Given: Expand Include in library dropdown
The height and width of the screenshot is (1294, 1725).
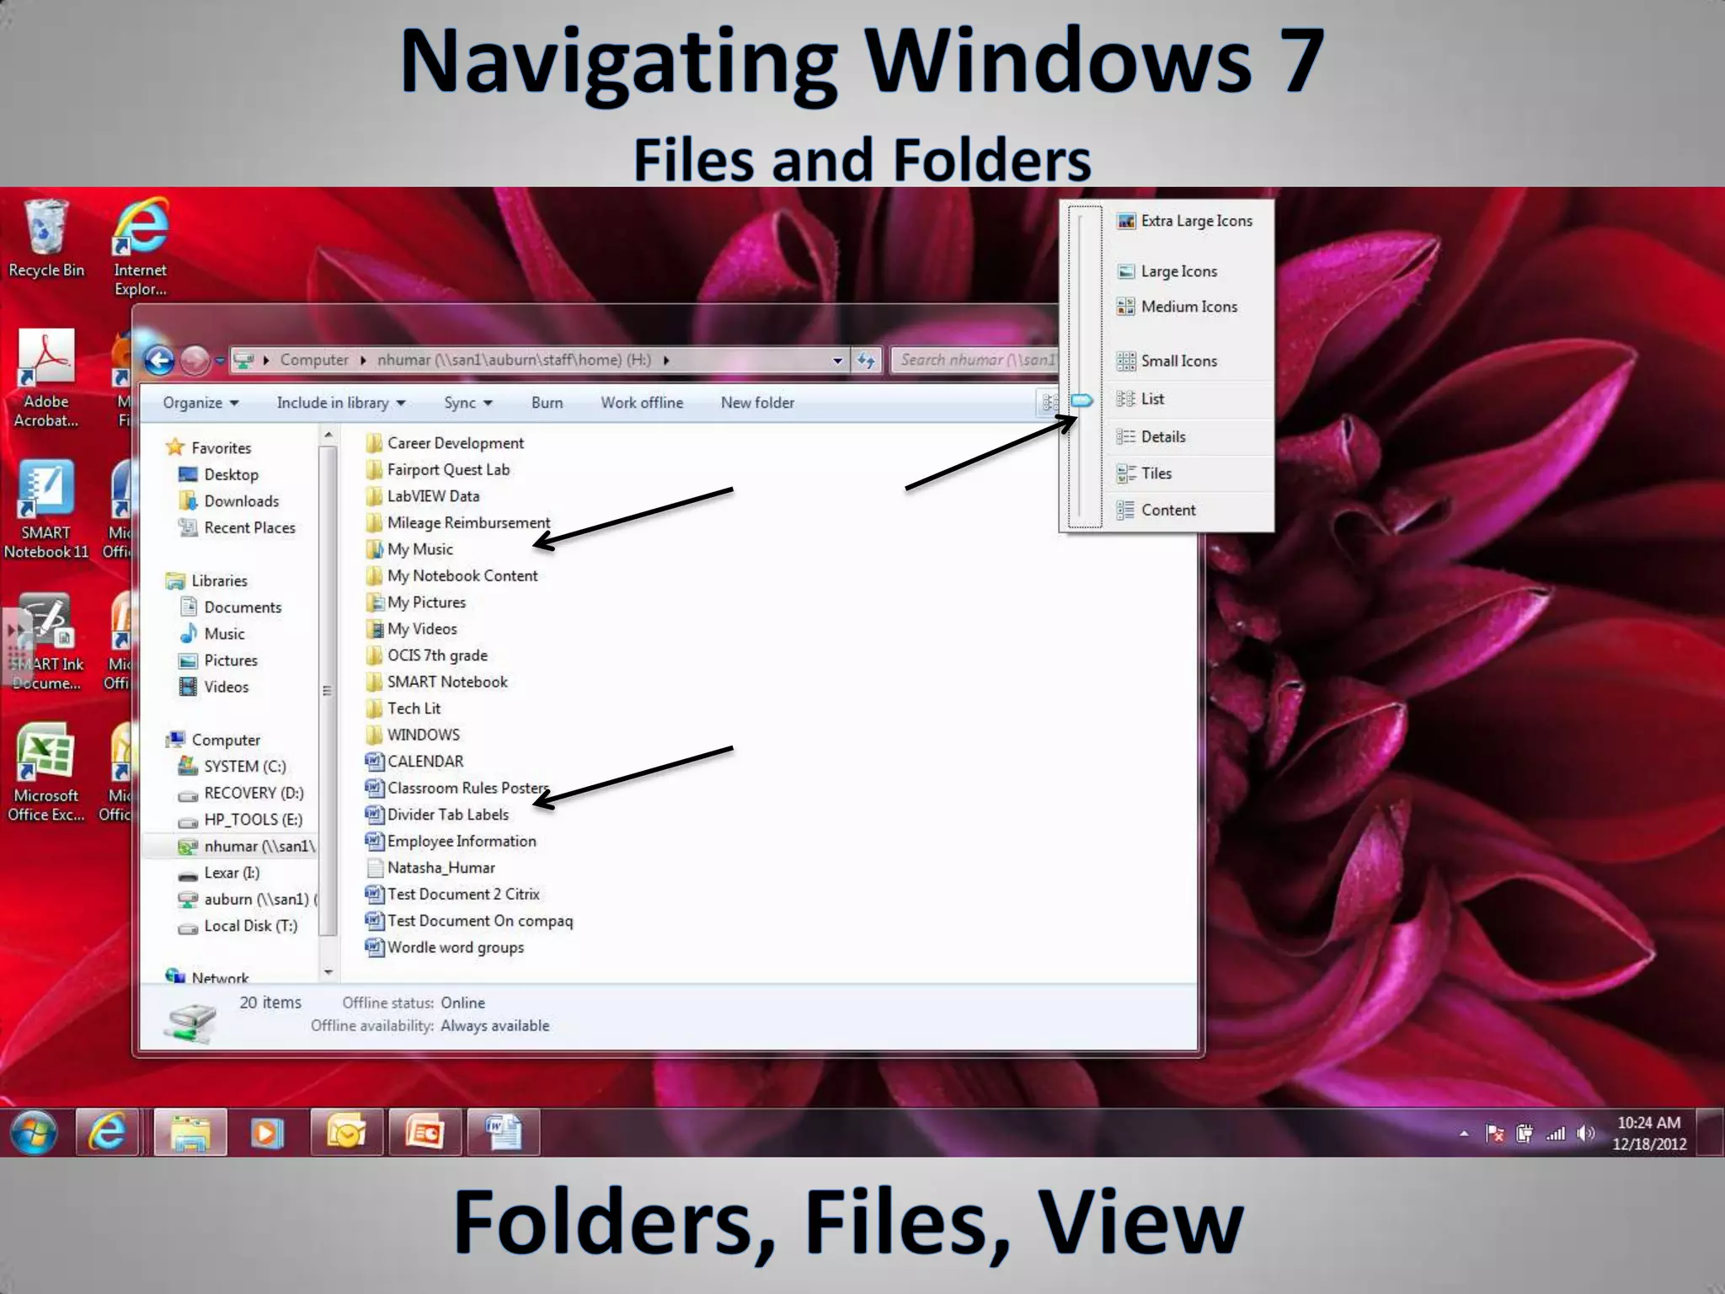Looking at the screenshot, I should pyautogui.click(x=341, y=403).
